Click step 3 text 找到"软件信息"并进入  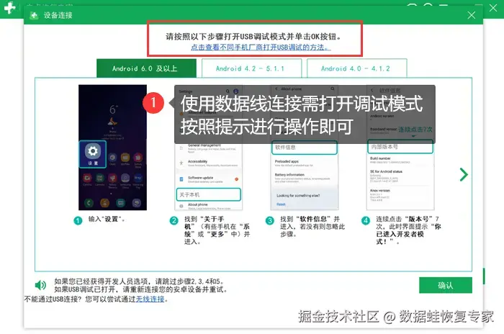(312, 227)
